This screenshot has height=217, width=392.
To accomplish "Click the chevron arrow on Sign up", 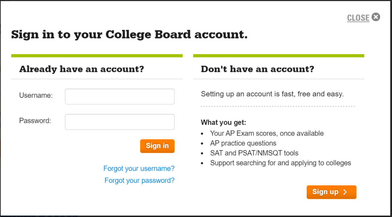I will coord(345,192).
